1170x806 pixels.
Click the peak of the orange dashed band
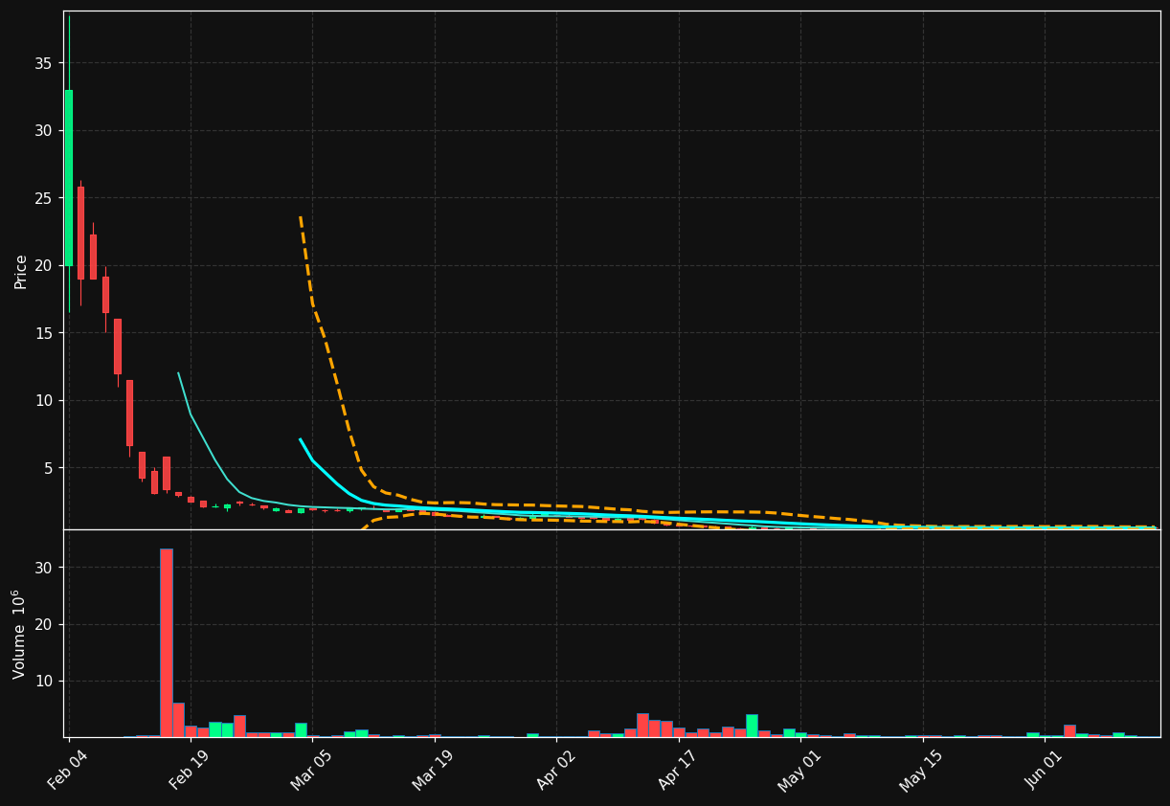[x=301, y=217]
